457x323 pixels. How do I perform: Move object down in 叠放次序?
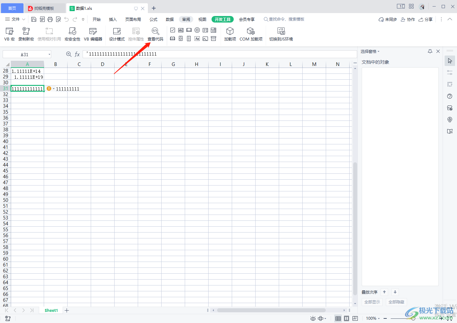[x=395, y=292]
